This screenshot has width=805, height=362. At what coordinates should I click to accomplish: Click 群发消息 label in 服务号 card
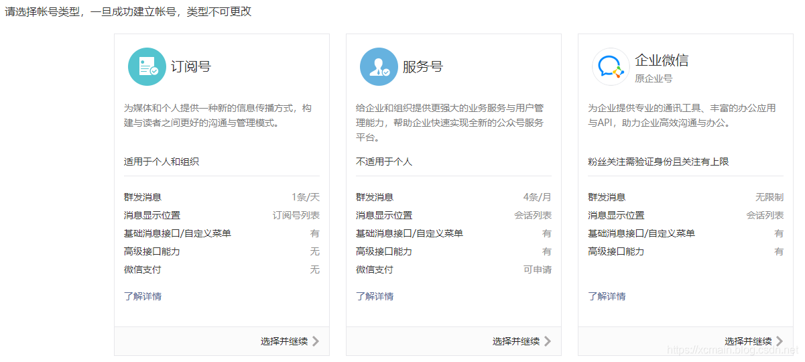[375, 197]
